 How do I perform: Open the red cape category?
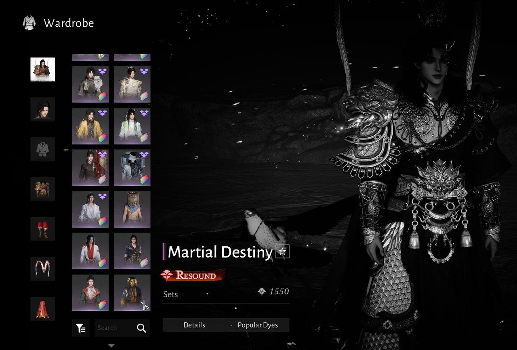point(43,309)
